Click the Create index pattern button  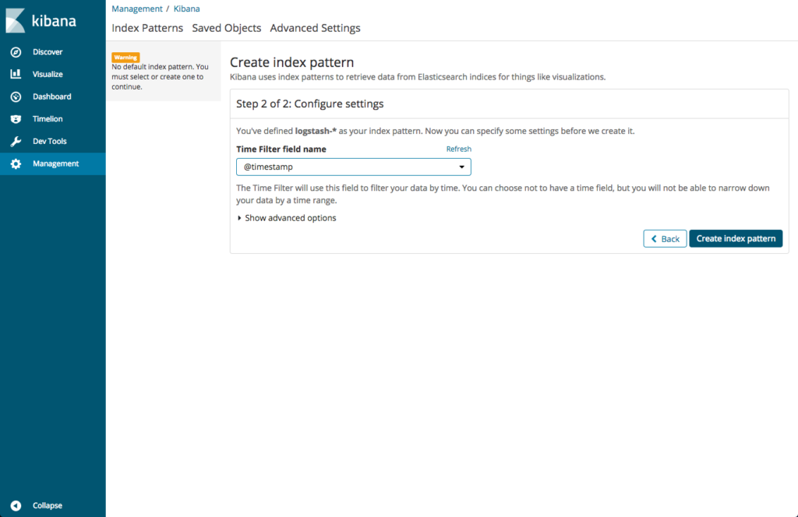(735, 238)
